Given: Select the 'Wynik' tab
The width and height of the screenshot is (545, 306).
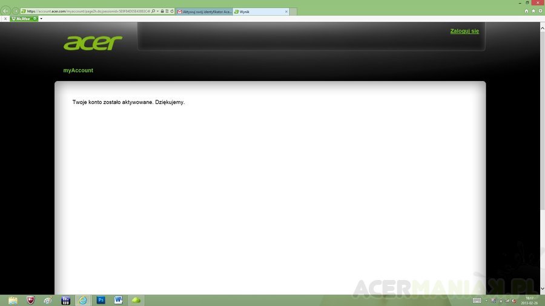Looking at the screenshot, I should pos(260,12).
